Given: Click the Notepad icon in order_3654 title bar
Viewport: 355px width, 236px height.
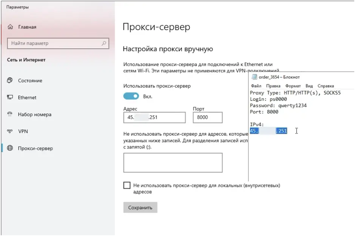Looking at the screenshot, I should click(255, 77).
